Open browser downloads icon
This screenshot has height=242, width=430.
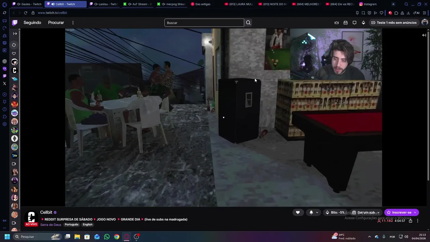[408, 13]
